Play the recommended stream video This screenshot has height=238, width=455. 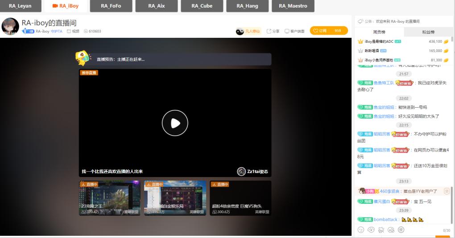click(x=175, y=123)
